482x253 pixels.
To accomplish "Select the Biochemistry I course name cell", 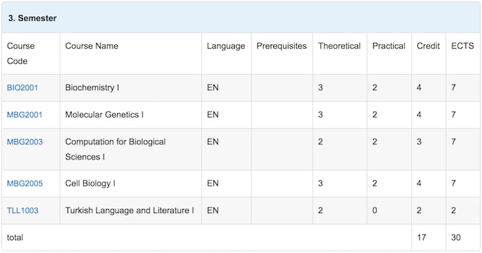I will 131,88.
